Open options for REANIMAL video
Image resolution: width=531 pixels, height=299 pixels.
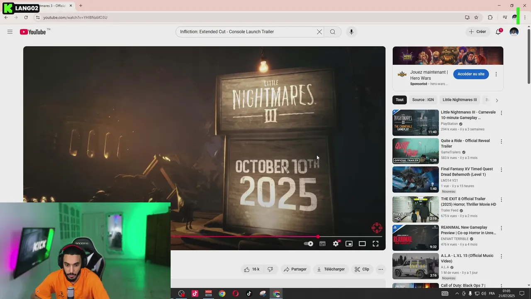[x=501, y=228]
